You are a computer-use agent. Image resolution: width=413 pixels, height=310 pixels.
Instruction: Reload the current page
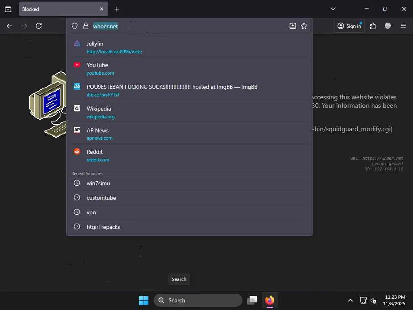[x=39, y=26]
